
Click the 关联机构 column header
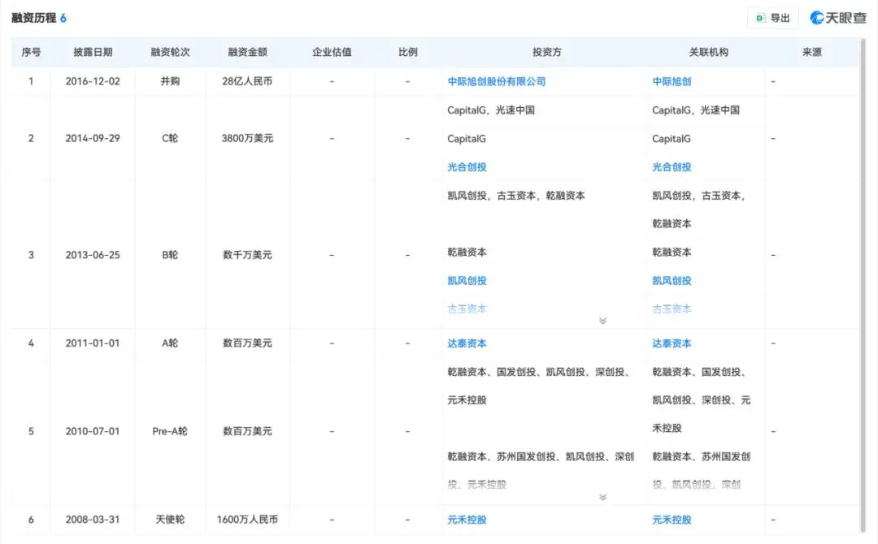(x=708, y=52)
